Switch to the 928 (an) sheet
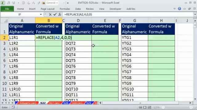The width and height of the screenshot is (197, 110). click(x=77, y=103)
